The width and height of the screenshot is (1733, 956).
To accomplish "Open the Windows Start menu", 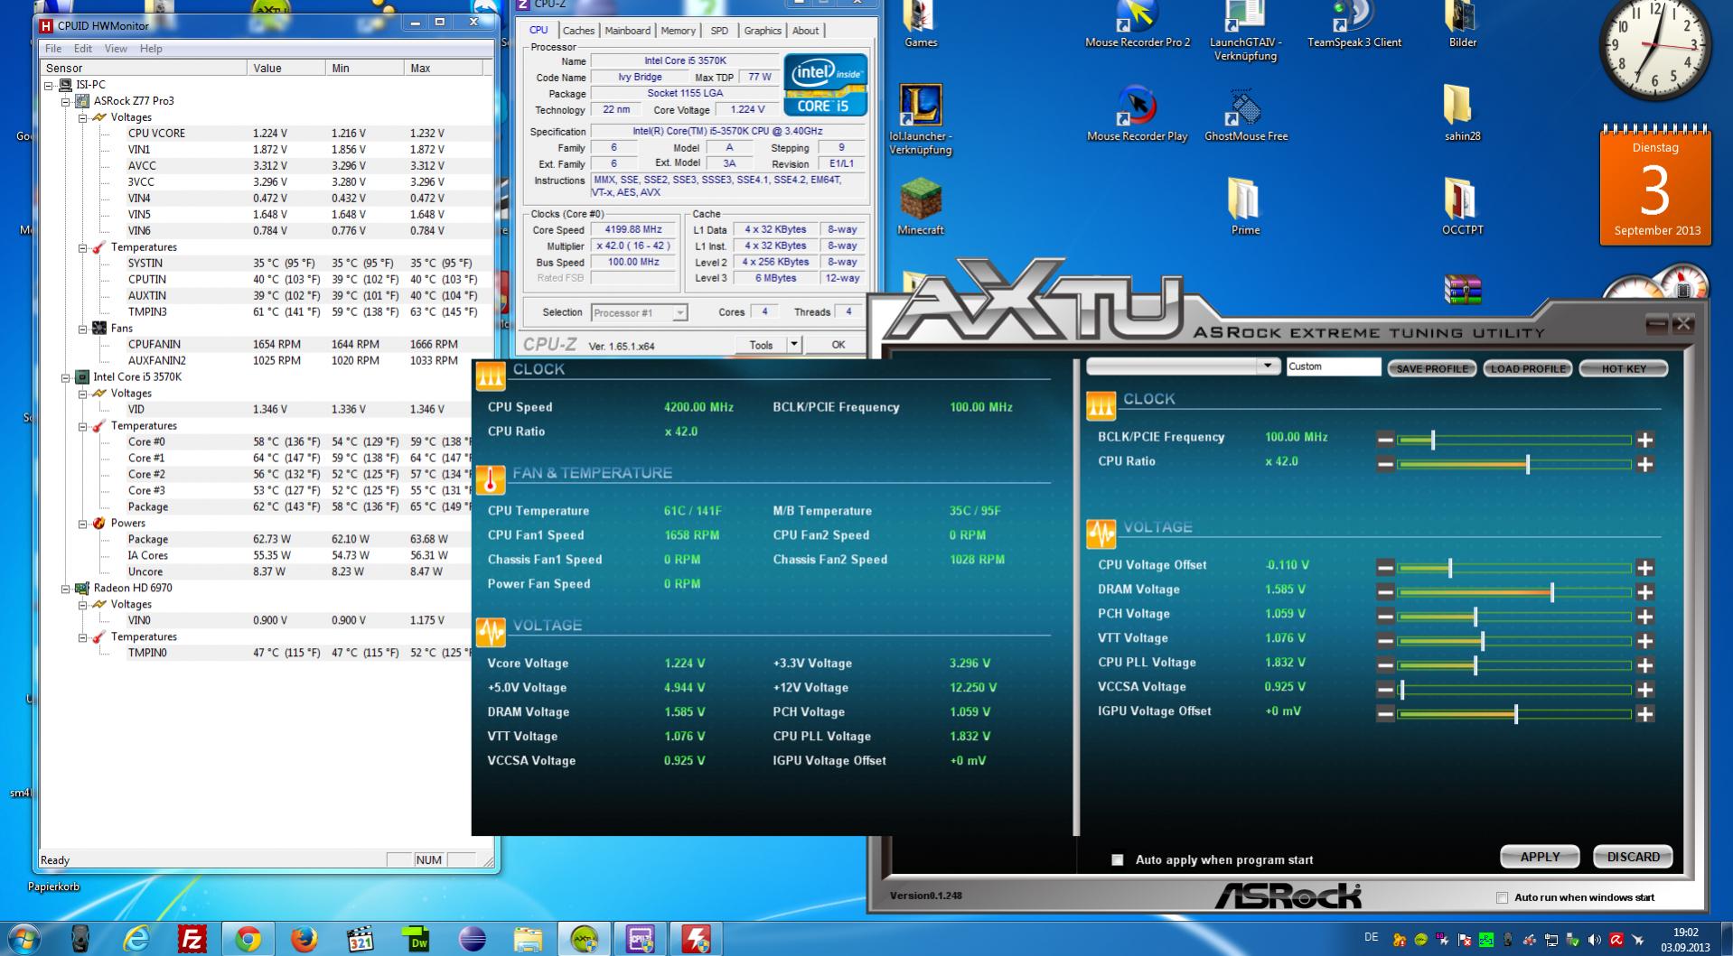I will [23, 939].
